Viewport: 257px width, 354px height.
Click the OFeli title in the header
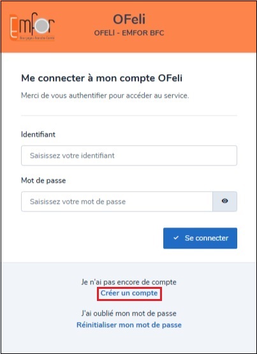click(x=129, y=19)
